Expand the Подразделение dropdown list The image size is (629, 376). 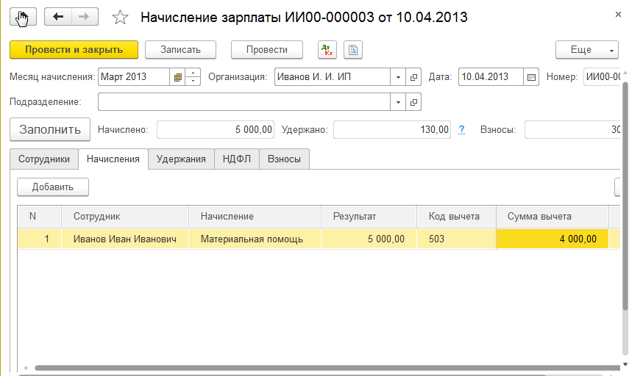pos(398,101)
